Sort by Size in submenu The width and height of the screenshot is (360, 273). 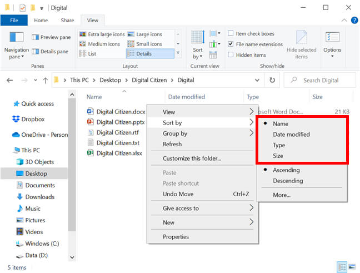point(302,156)
